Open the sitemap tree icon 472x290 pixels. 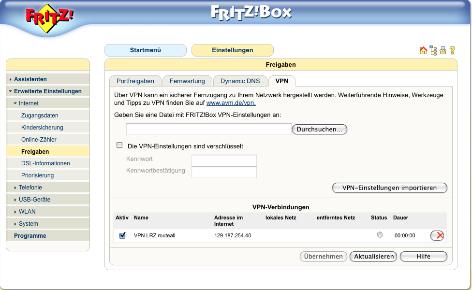point(433,50)
